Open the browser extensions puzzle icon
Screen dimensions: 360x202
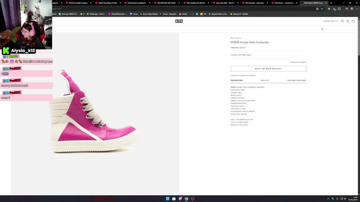[x=339, y=9]
